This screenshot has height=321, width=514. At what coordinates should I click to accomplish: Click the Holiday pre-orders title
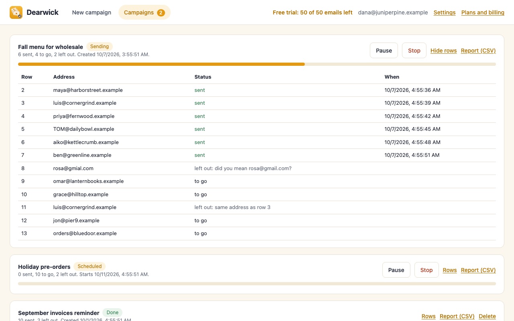[x=44, y=267]
